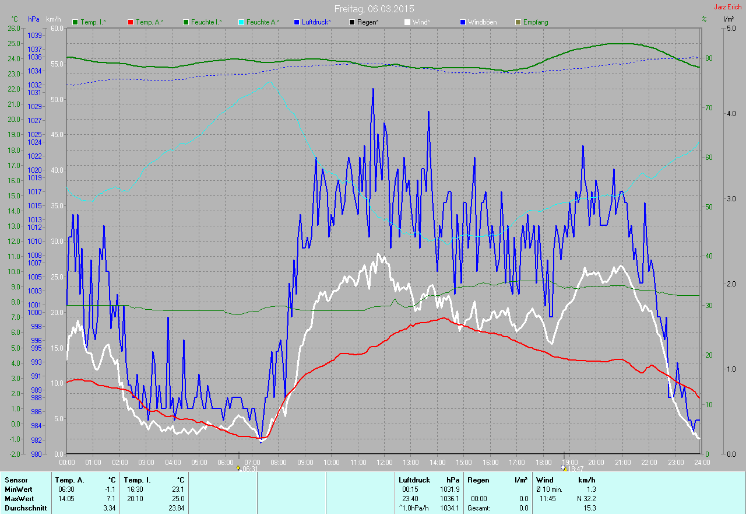Click the 12:00 time axis label
Image resolution: width=746 pixels, height=514 pixels.
tap(384, 462)
